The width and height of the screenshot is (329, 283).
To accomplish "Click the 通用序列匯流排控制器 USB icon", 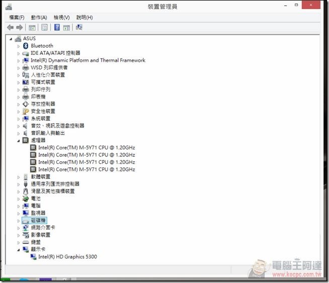I will 26,184.
